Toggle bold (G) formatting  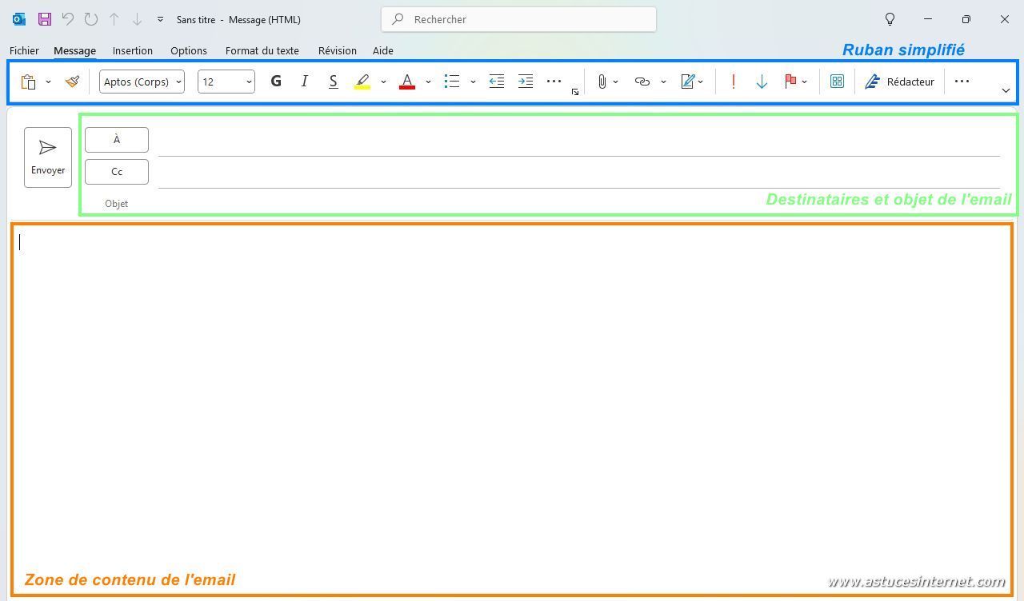click(x=276, y=82)
